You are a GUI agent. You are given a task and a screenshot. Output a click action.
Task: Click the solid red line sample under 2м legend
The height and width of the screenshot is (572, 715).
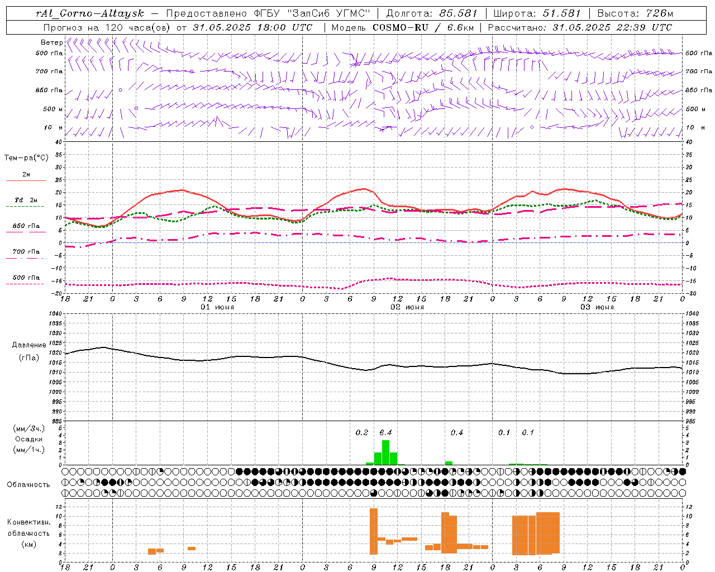[x=26, y=181]
